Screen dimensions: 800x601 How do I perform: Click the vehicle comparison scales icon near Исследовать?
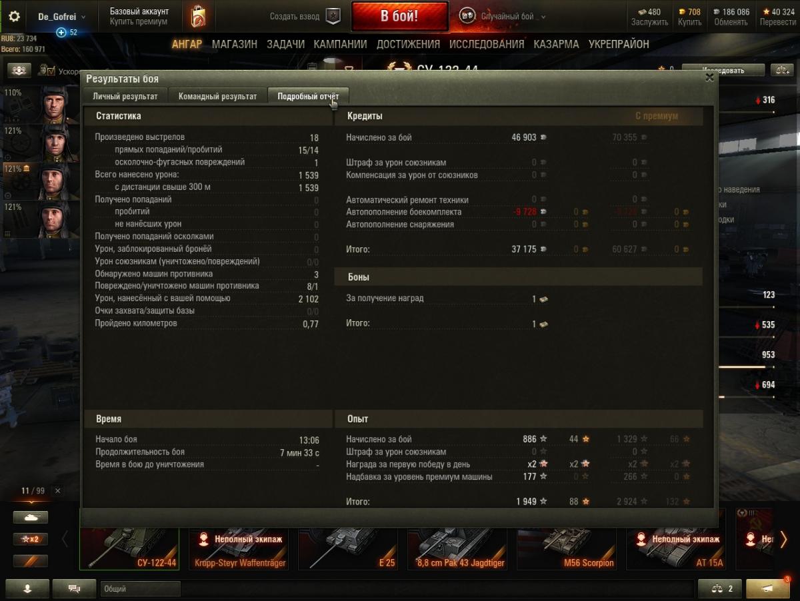click(781, 70)
